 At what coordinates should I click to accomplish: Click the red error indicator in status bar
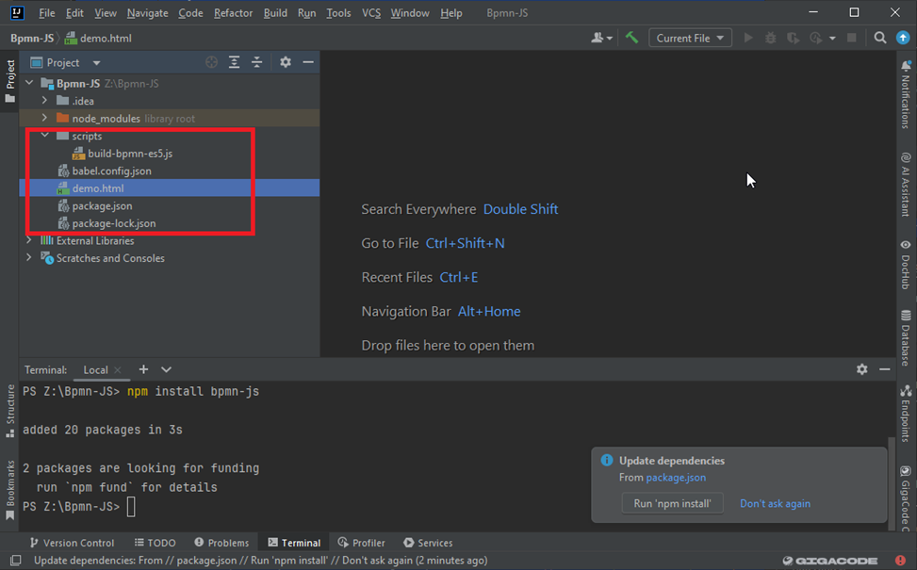pos(900,561)
